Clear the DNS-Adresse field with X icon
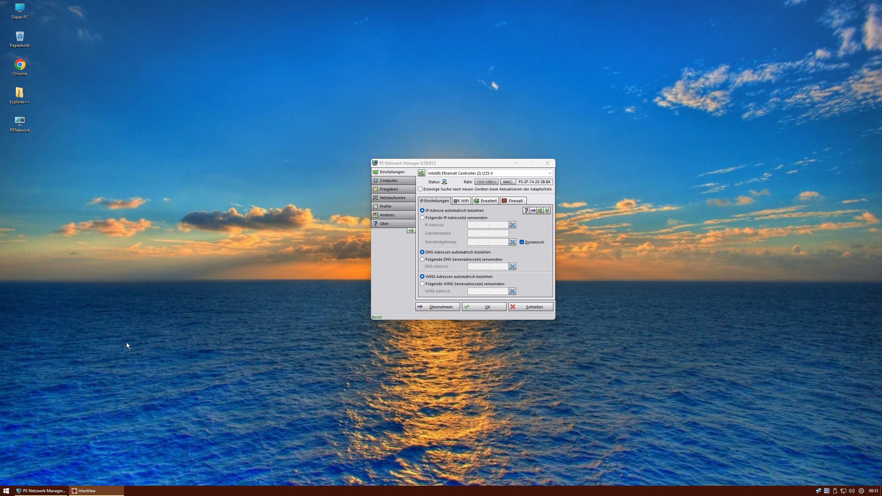The image size is (882, 496). click(x=512, y=267)
